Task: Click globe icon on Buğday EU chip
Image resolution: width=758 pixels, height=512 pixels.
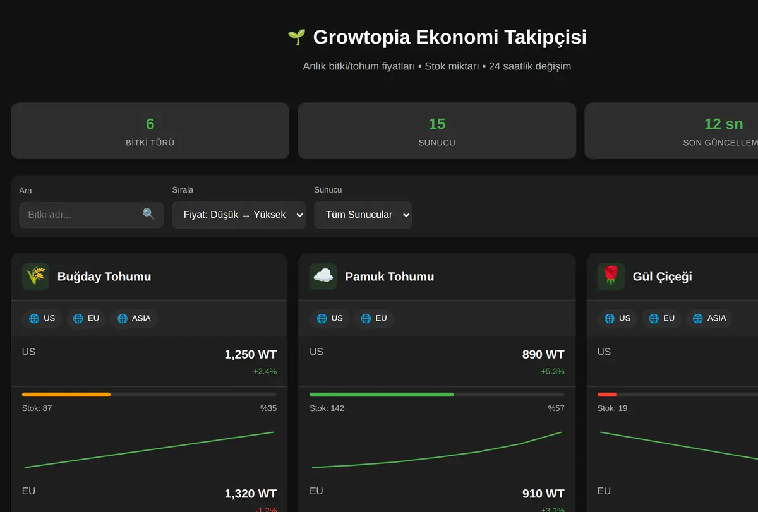Action: click(x=78, y=318)
